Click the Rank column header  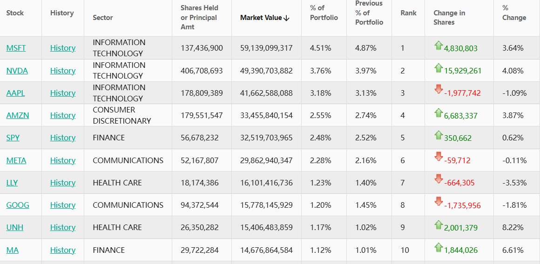click(x=408, y=13)
